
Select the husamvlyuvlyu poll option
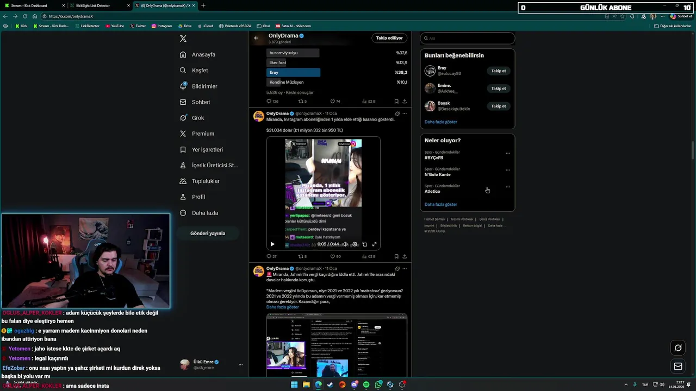293,53
